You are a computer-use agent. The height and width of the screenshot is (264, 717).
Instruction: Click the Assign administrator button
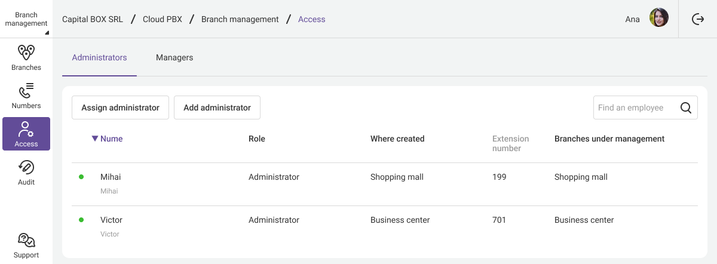[x=120, y=108]
